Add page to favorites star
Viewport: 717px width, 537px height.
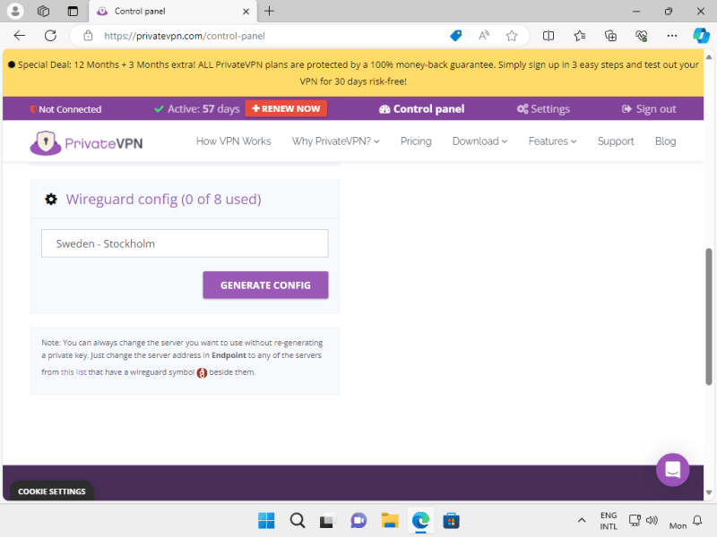click(512, 36)
